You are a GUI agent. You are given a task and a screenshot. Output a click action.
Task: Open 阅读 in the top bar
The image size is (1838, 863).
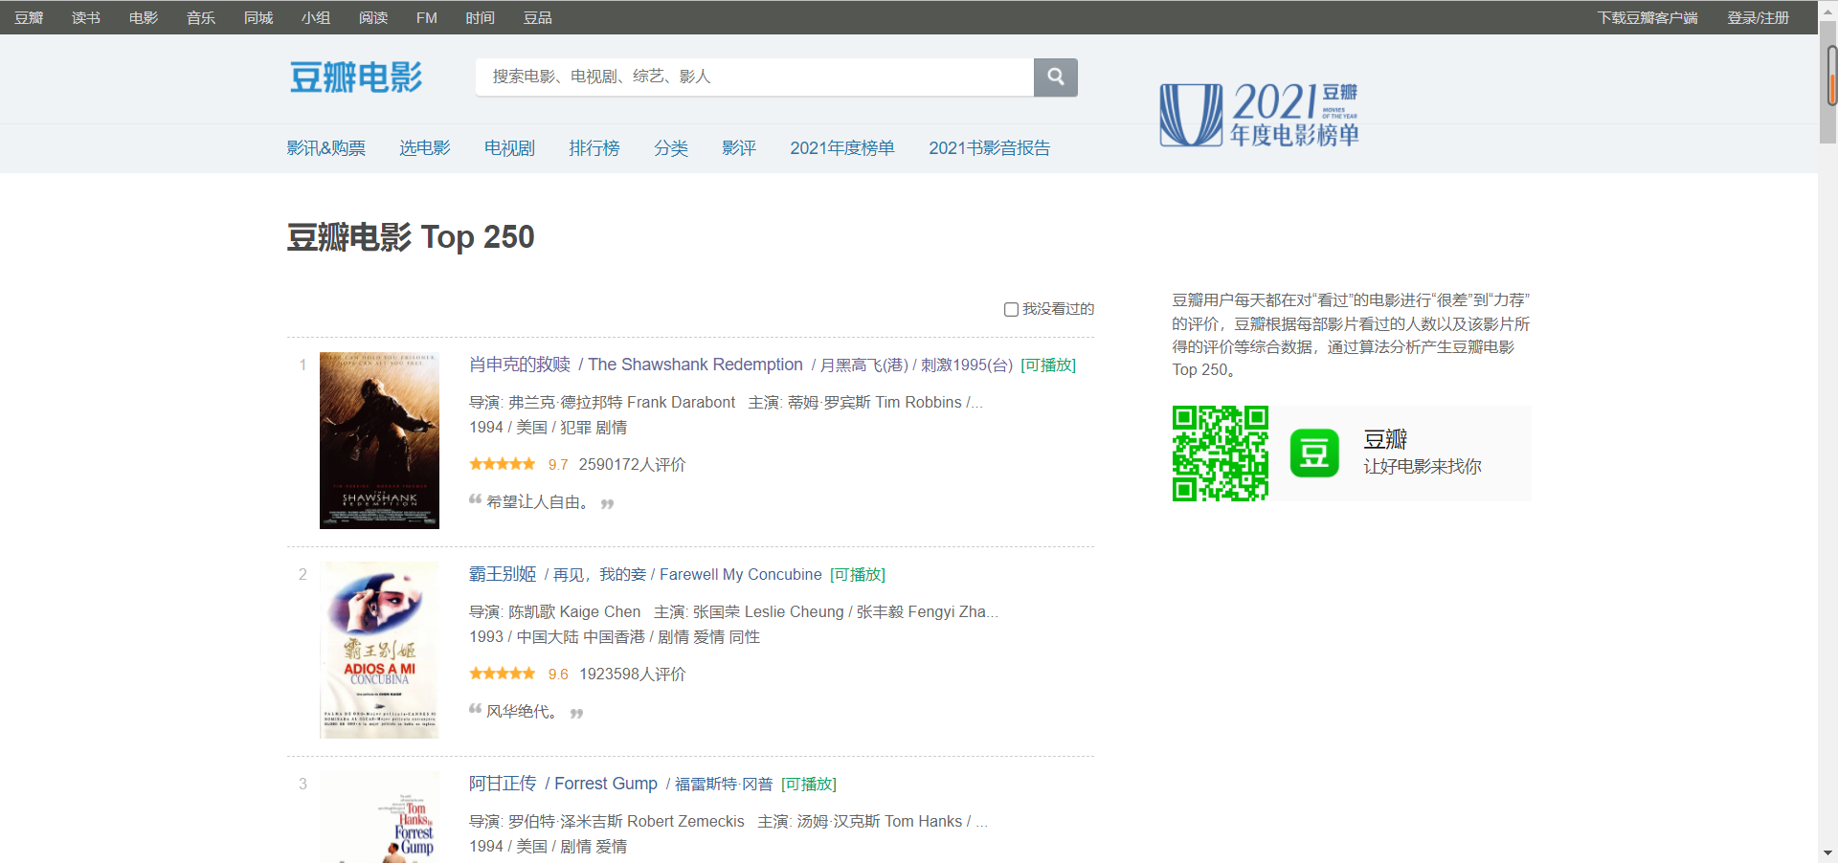(373, 18)
